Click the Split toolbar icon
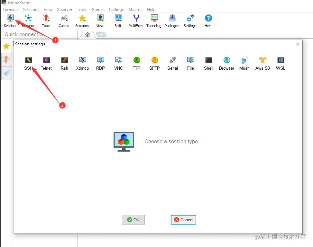Image resolution: width=313 pixels, height=247 pixels. pyautogui.click(x=118, y=21)
